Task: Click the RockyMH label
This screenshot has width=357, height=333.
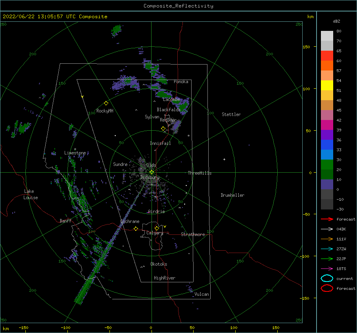Action: [105, 111]
